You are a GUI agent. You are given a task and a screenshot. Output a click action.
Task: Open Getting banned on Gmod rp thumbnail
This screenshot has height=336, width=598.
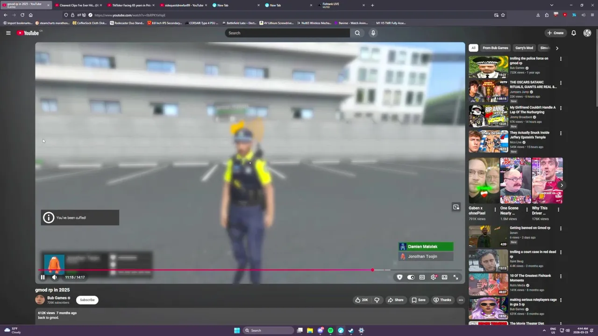488,236
